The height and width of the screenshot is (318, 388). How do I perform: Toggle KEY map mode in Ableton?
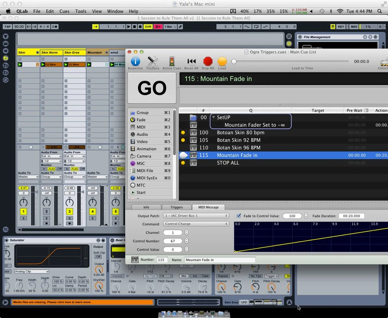[x=341, y=27]
